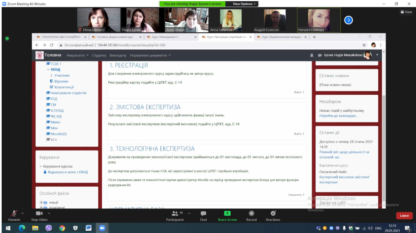Click the Перейти до календаря link
The height and width of the screenshot is (233, 416).
338,116
